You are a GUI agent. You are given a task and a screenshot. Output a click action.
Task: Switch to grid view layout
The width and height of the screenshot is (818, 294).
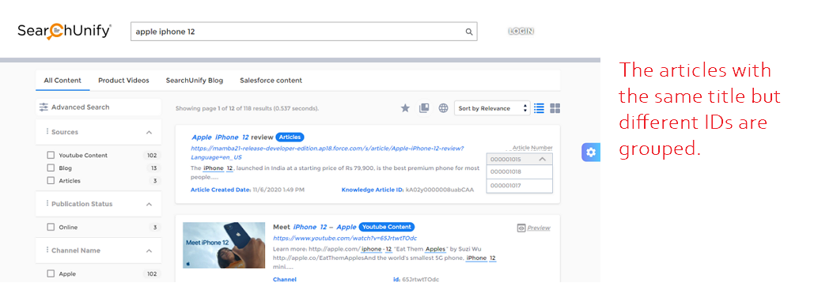click(555, 108)
